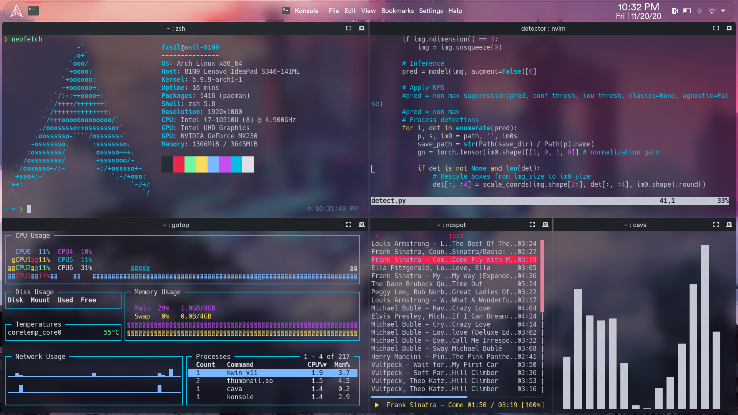Open the Settings menu
The width and height of the screenshot is (738, 415).
coord(431,11)
